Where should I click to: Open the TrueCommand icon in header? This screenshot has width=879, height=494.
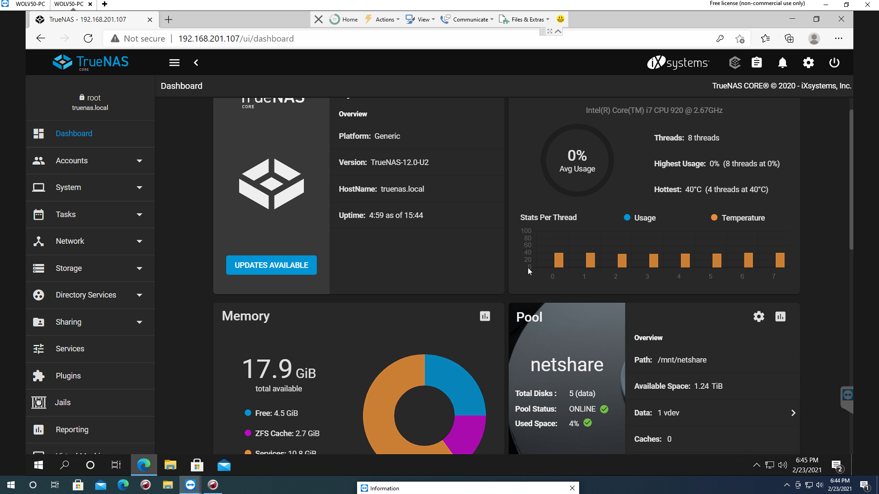pyautogui.click(x=735, y=63)
